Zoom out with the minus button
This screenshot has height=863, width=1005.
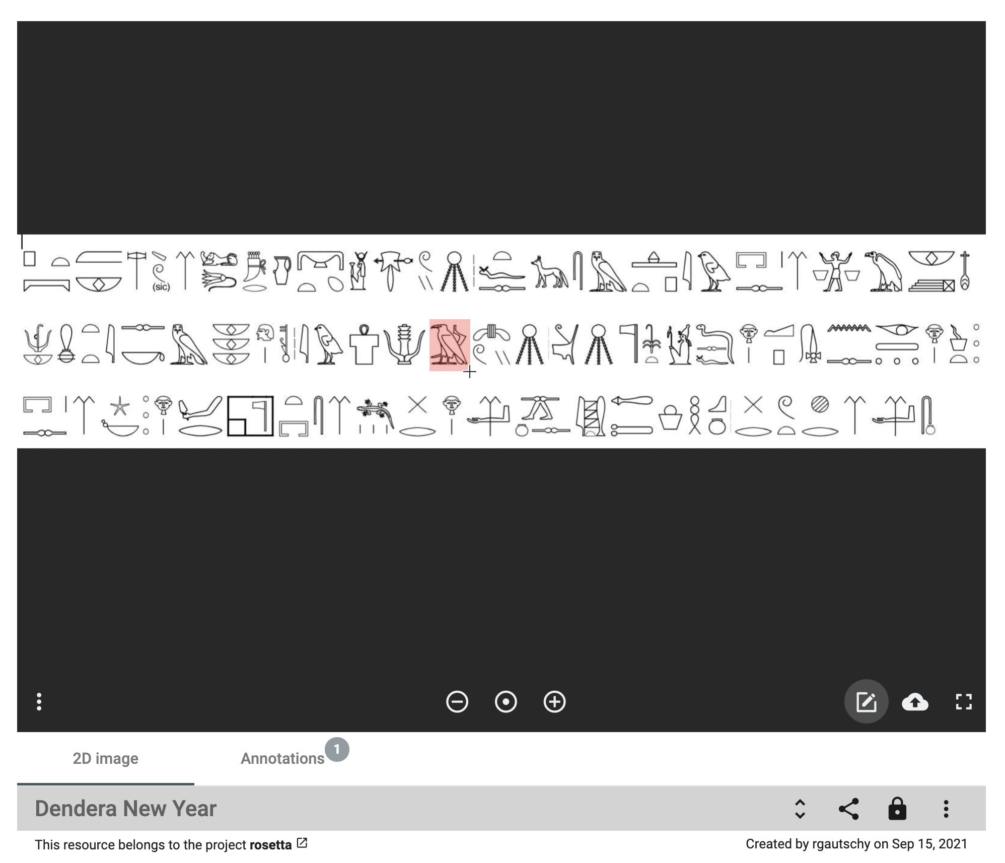[x=457, y=701]
